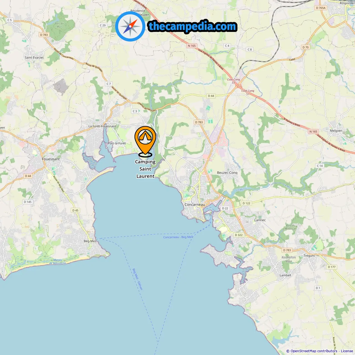Select the Camping Saint Laurent label

click(x=145, y=169)
